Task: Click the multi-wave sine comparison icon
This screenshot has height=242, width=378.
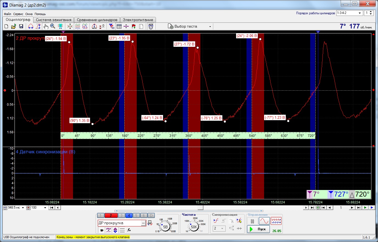Action: 85,26
